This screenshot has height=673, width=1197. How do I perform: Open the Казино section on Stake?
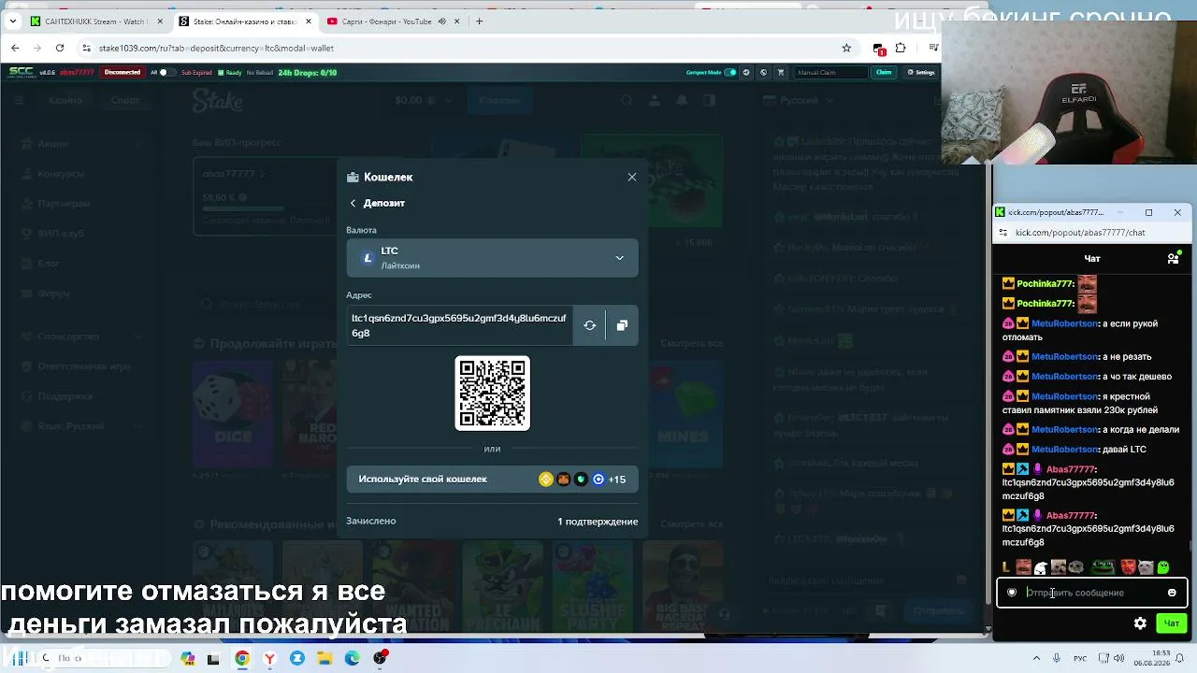pos(65,100)
